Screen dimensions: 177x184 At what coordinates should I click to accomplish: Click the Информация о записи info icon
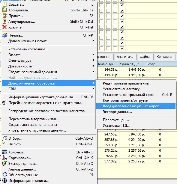(x=4, y=180)
